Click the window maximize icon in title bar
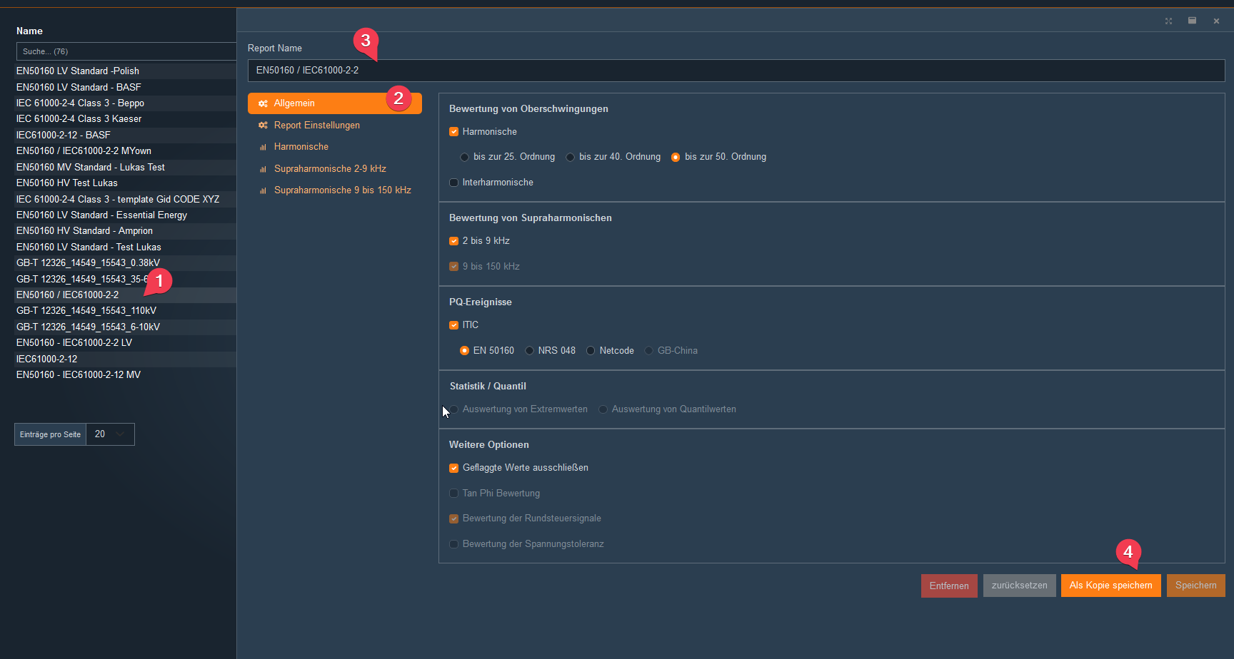Screen dimensions: 1234x659 click(1192, 21)
